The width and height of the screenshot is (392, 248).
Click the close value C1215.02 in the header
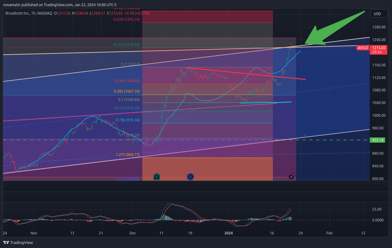(x=114, y=13)
